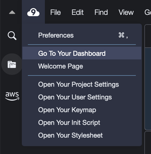
Task: Open the search magnifier in sidebar
Action: pos(12,35)
